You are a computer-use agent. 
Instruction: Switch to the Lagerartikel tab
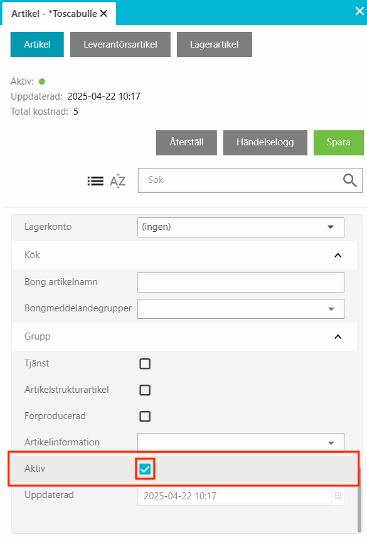coord(215,44)
